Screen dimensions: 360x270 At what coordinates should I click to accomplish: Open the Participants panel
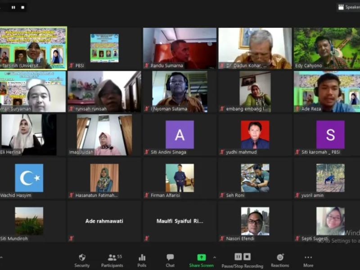[112, 260]
